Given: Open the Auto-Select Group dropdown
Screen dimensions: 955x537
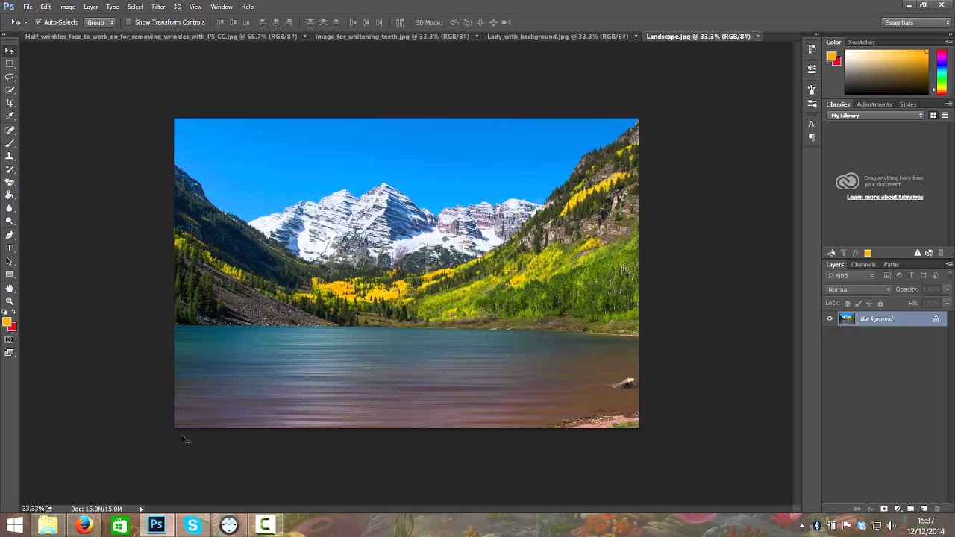Looking at the screenshot, I should pyautogui.click(x=100, y=22).
